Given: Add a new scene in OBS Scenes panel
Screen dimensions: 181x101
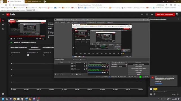Looking at the screenshot, I should point(55,74).
